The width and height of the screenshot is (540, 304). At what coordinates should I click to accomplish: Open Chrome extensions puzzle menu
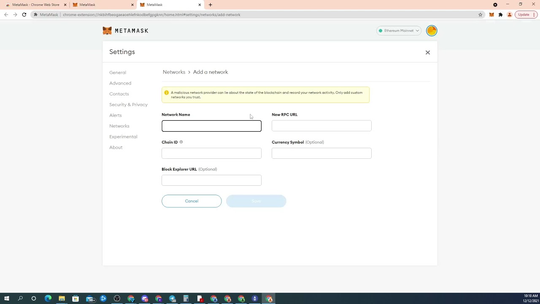pyautogui.click(x=500, y=14)
